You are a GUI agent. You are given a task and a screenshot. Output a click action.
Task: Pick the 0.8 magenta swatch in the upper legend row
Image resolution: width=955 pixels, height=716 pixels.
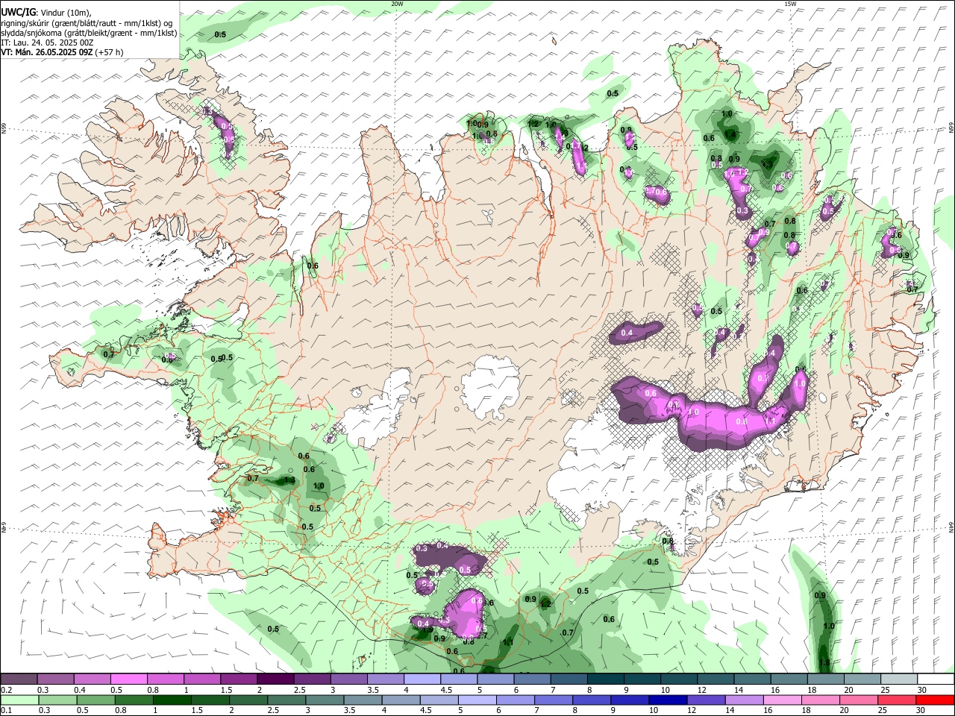click(165, 679)
